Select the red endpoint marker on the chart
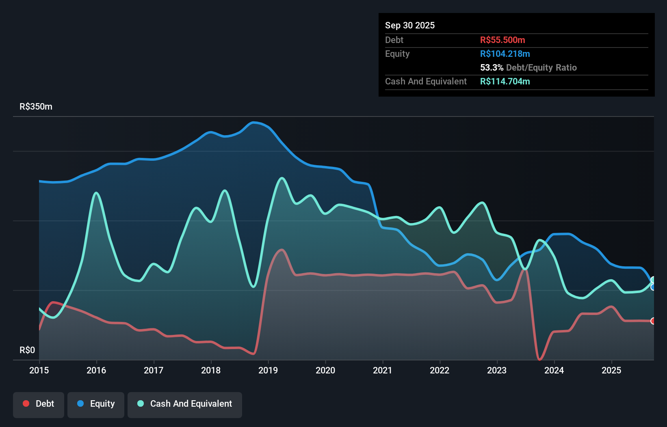Image resolution: width=667 pixels, height=427 pixels. (653, 321)
